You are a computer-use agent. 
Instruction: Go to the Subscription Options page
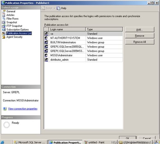(x=18, y=30)
